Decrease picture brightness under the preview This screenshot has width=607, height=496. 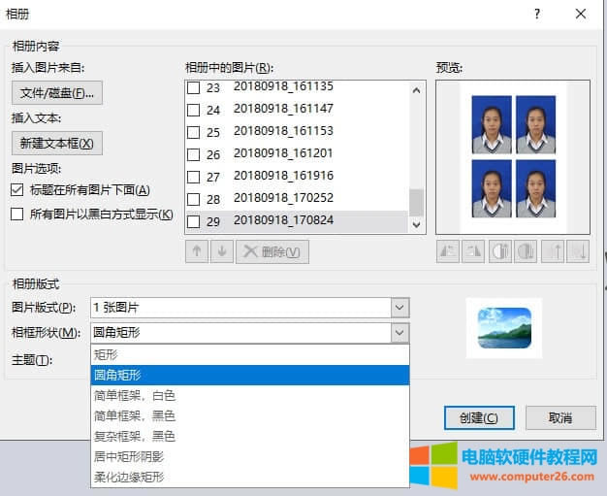(577, 251)
